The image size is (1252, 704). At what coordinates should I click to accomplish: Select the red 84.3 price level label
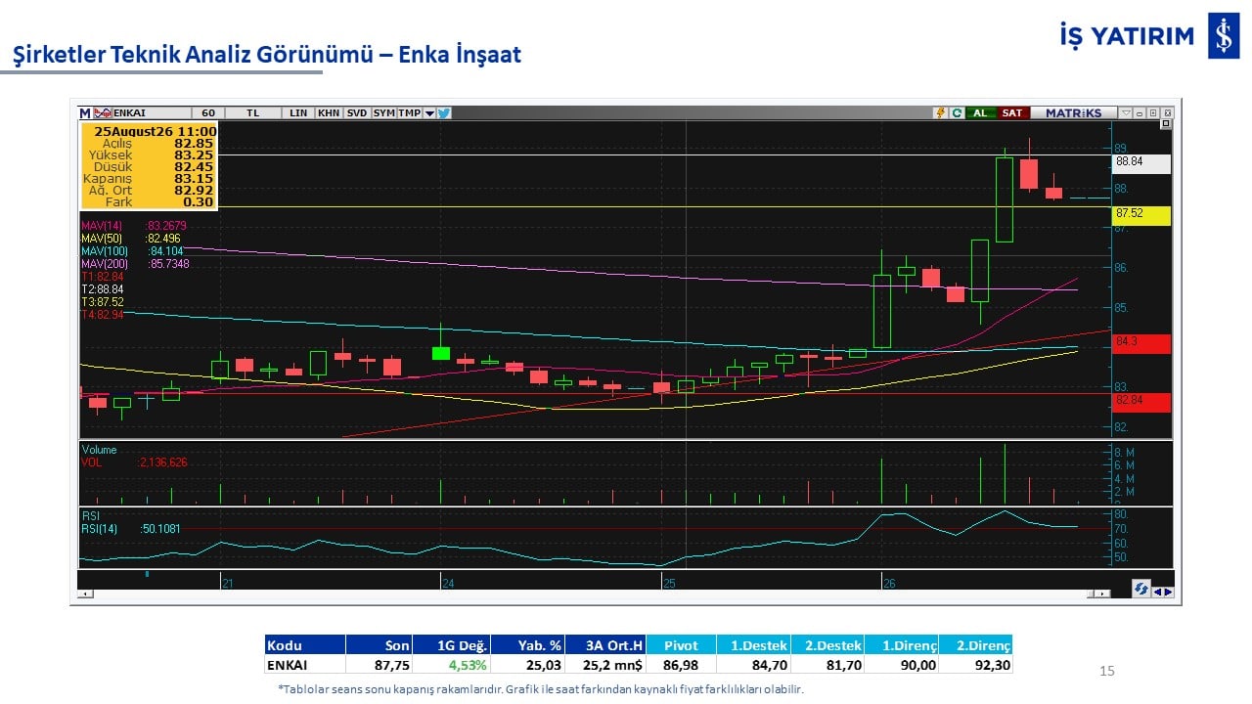point(1142,343)
